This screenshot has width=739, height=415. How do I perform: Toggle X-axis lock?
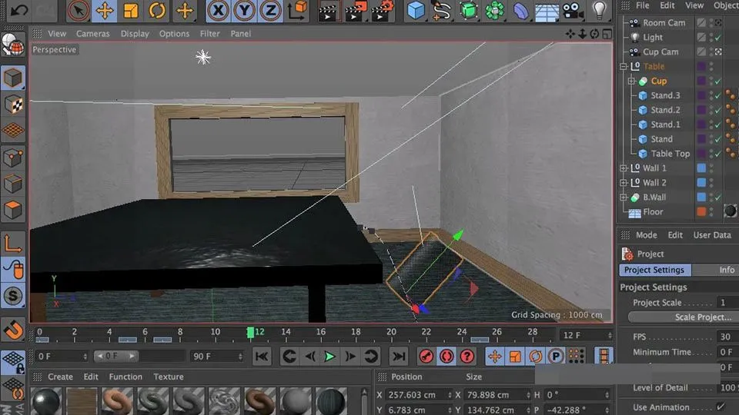tap(219, 11)
